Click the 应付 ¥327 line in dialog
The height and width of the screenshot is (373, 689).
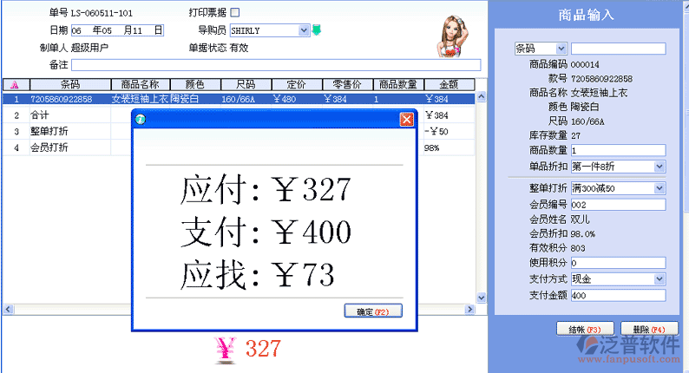[x=266, y=189]
